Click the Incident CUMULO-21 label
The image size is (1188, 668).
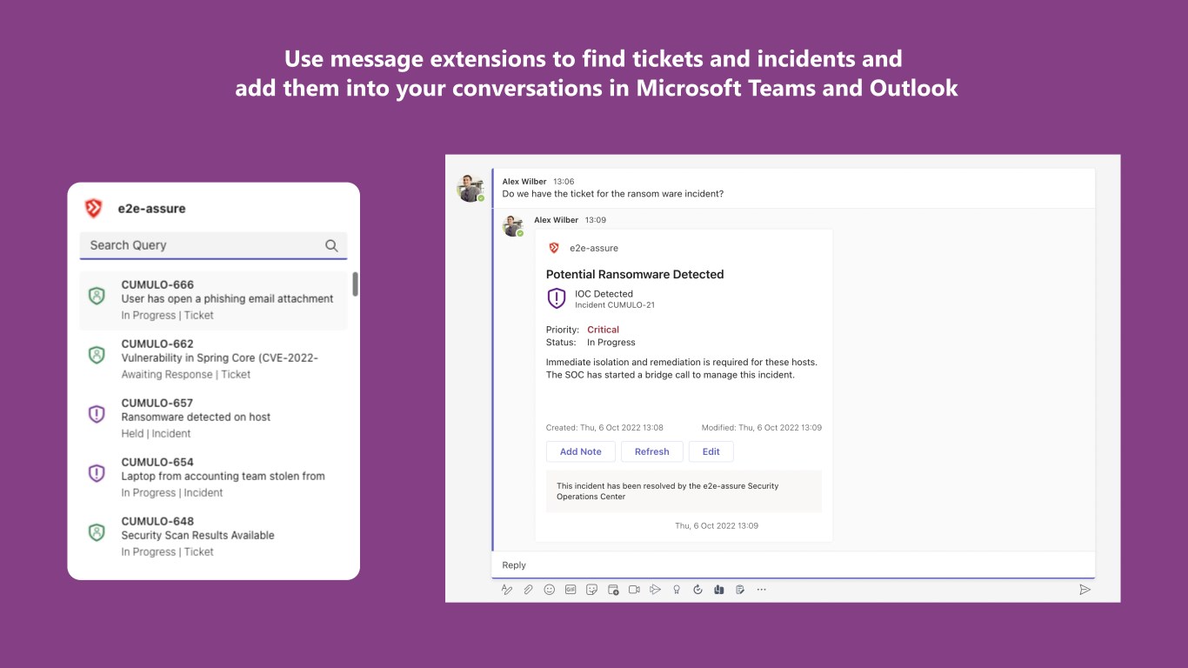[x=615, y=305]
